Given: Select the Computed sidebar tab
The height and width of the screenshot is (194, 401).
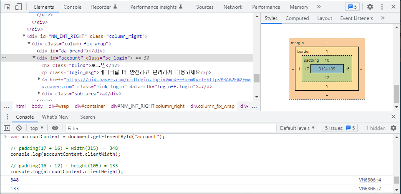Looking at the screenshot, I should (297, 18).
